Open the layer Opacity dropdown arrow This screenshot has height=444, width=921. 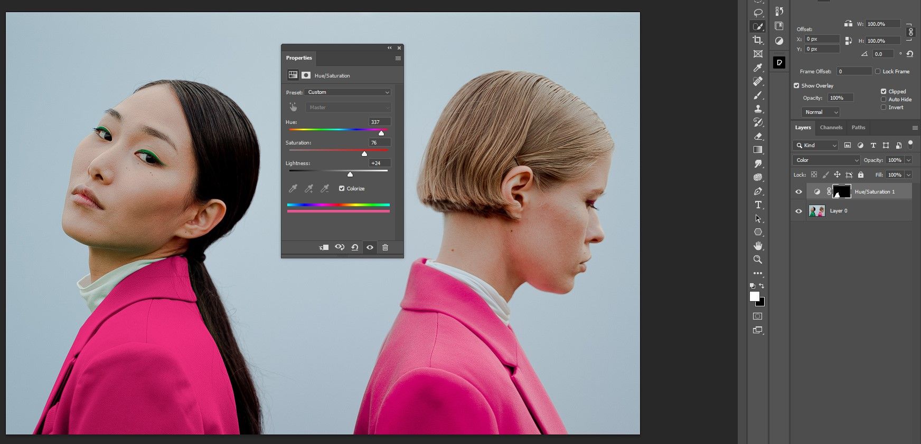(909, 160)
